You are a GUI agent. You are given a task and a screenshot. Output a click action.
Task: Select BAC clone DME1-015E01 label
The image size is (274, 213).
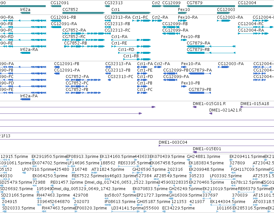[x=207, y=149]
